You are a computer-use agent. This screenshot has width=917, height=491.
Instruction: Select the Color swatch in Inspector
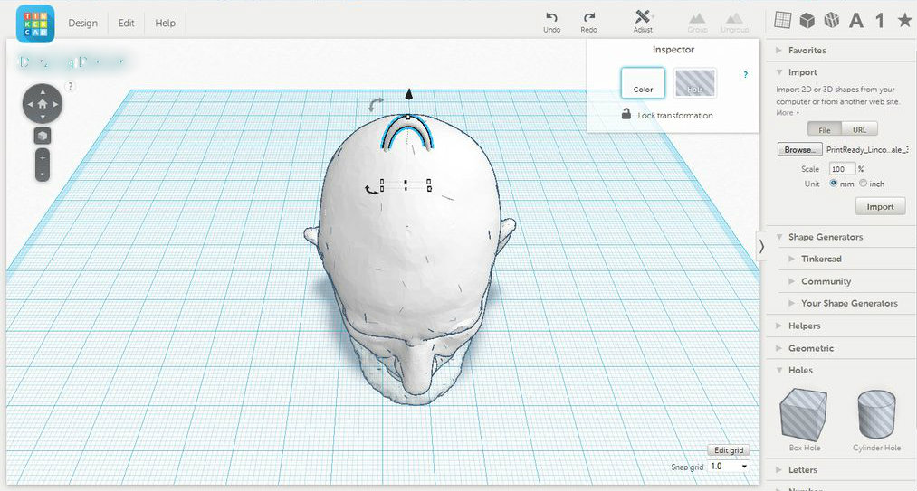coord(643,83)
